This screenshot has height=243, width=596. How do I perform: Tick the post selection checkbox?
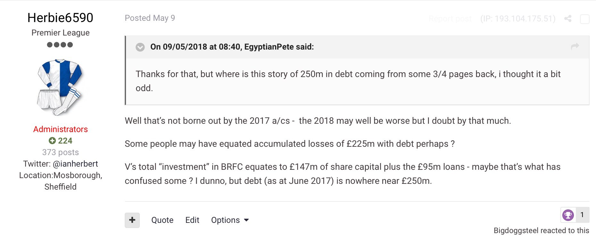584,19
